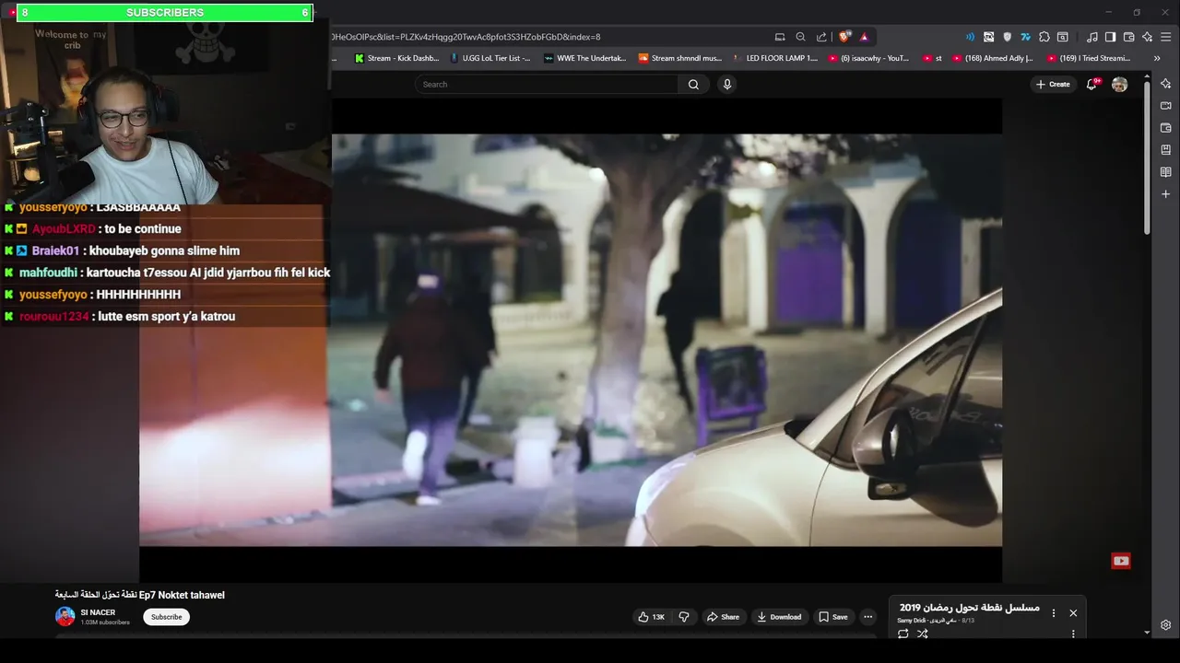This screenshot has width=1180, height=663.
Task: Click the YouTube Create button
Action: click(x=1053, y=84)
